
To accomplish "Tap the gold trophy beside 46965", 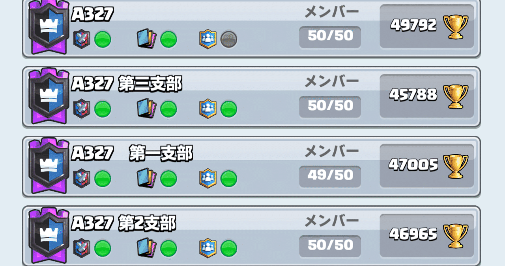I will (x=455, y=236).
